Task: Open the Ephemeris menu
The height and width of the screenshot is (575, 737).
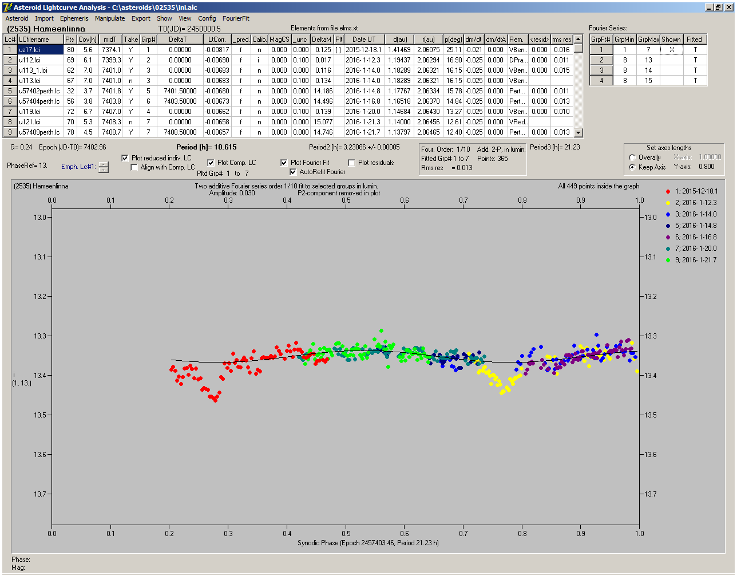Action: coord(74,18)
